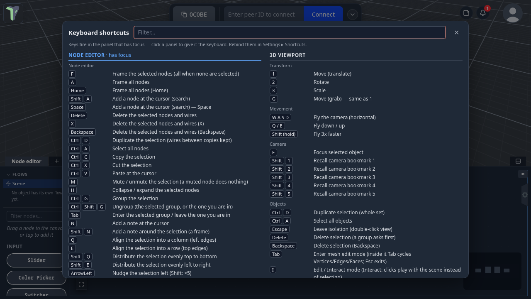Add a Slider input node
Screen dimensions: 531x299
click(x=37, y=260)
